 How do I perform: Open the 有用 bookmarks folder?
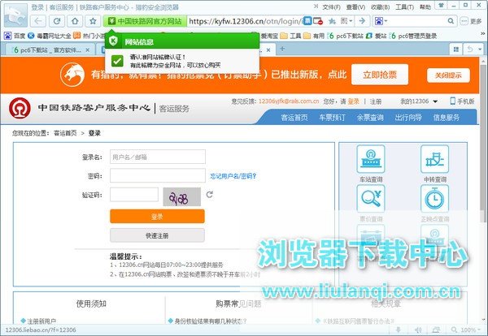point(314,36)
